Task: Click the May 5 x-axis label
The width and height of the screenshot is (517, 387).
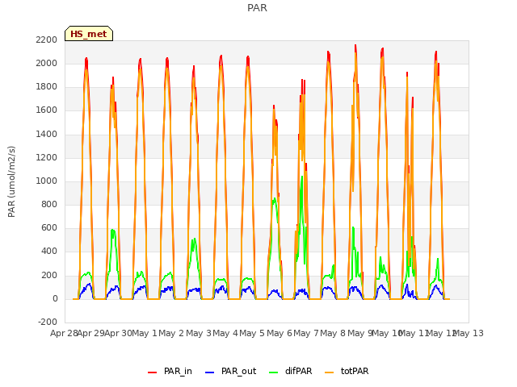Action: (x=252, y=333)
